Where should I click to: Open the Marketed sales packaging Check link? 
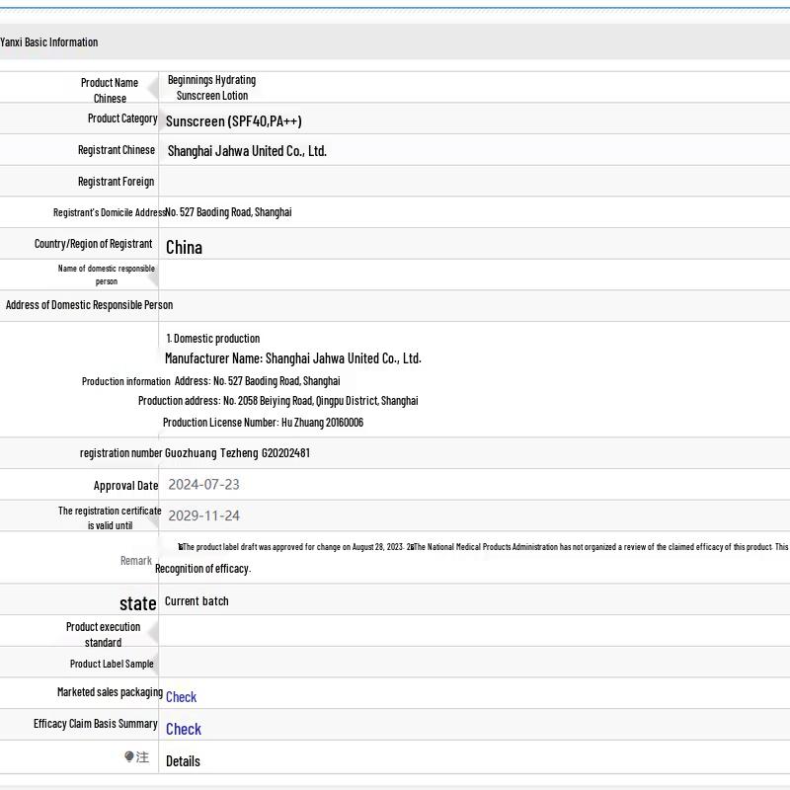coord(181,697)
